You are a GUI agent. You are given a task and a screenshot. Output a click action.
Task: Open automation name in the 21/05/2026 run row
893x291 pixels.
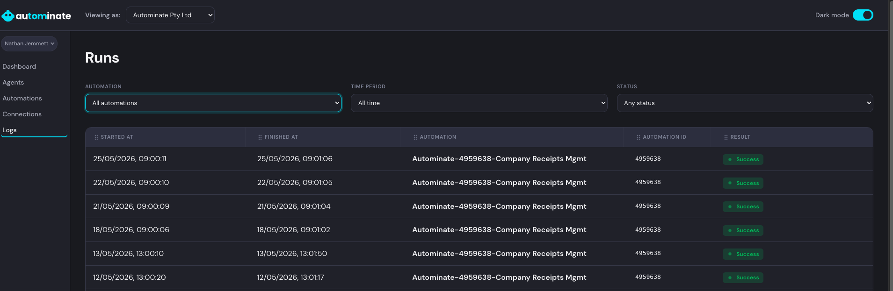[499, 206]
